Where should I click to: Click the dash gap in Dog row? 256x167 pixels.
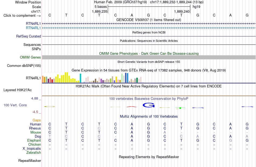click(115, 137)
